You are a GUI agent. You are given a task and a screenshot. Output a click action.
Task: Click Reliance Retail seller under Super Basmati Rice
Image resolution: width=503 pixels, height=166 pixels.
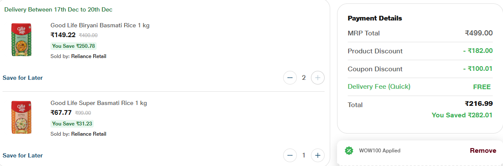click(89, 134)
